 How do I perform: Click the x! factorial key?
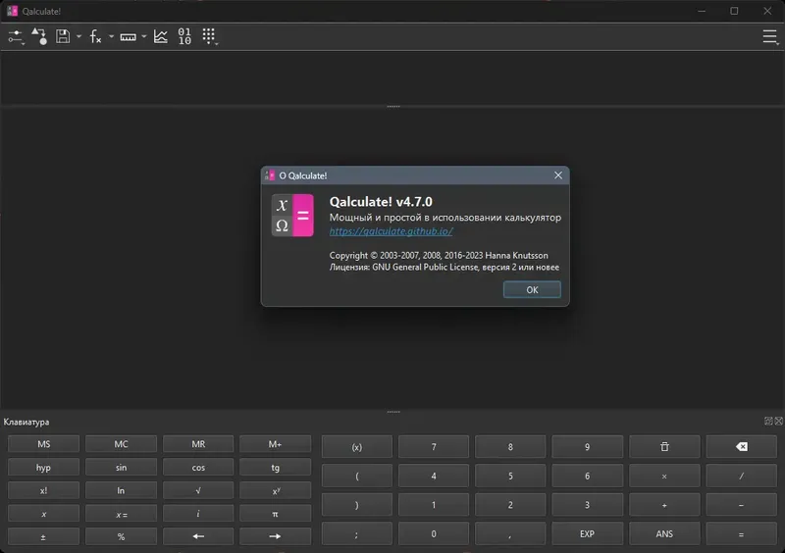click(x=43, y=490)
